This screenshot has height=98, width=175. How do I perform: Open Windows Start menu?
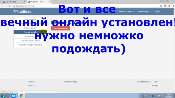tap(3, 96)
